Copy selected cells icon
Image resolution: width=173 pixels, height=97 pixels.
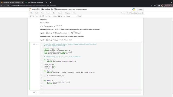click(x=40, y=16)
